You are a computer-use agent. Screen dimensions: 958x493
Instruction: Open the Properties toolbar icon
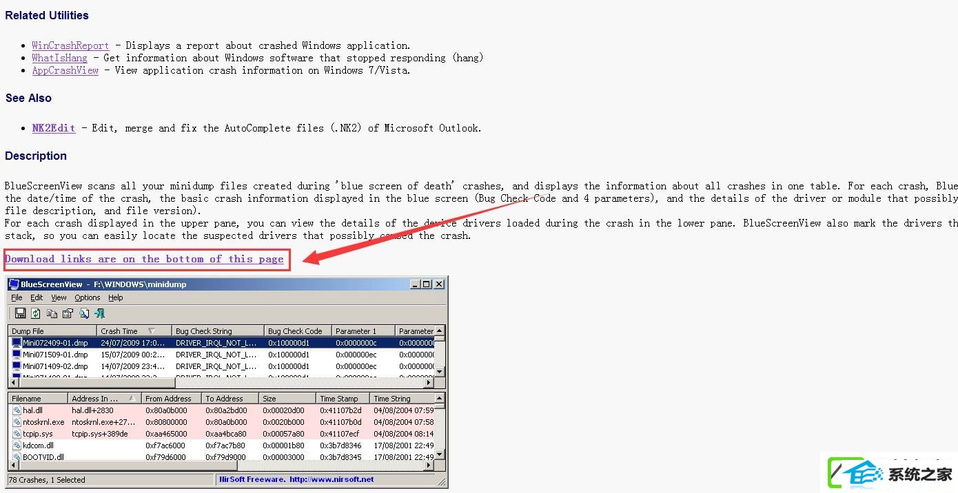click(x=68, y=313)
